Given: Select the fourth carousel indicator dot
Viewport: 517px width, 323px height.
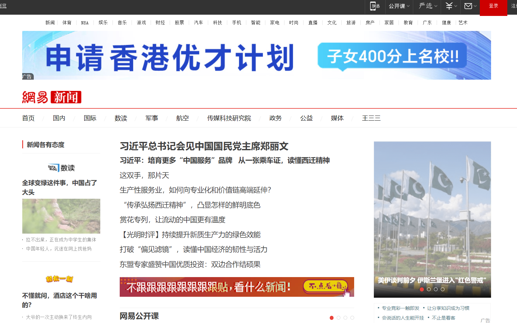Looking at the screenshot, I should coord(443,289).
